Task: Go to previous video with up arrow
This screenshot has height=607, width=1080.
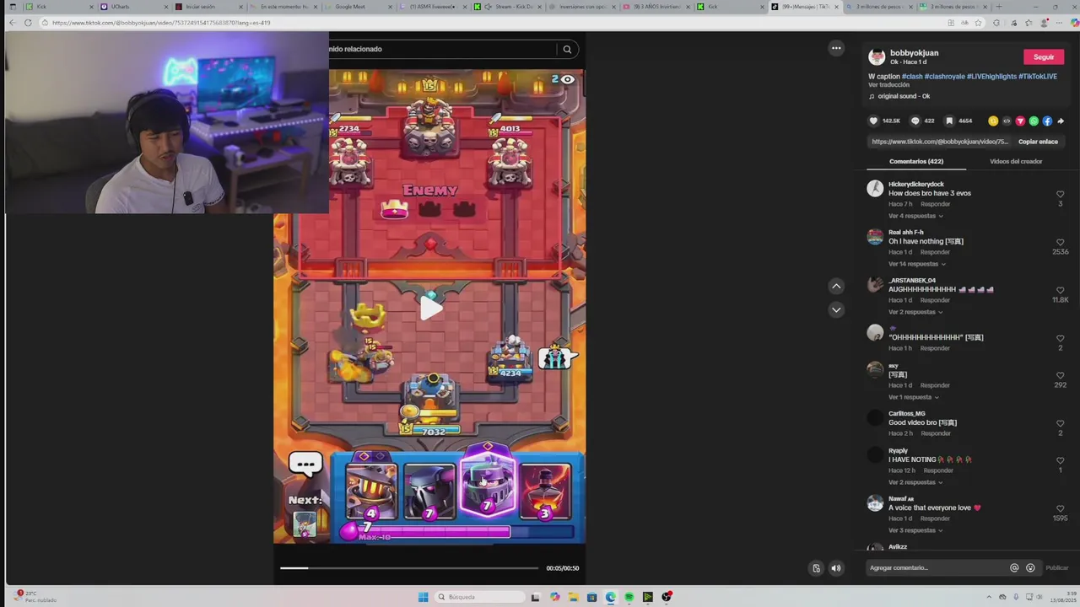Action: pos(836,286)
